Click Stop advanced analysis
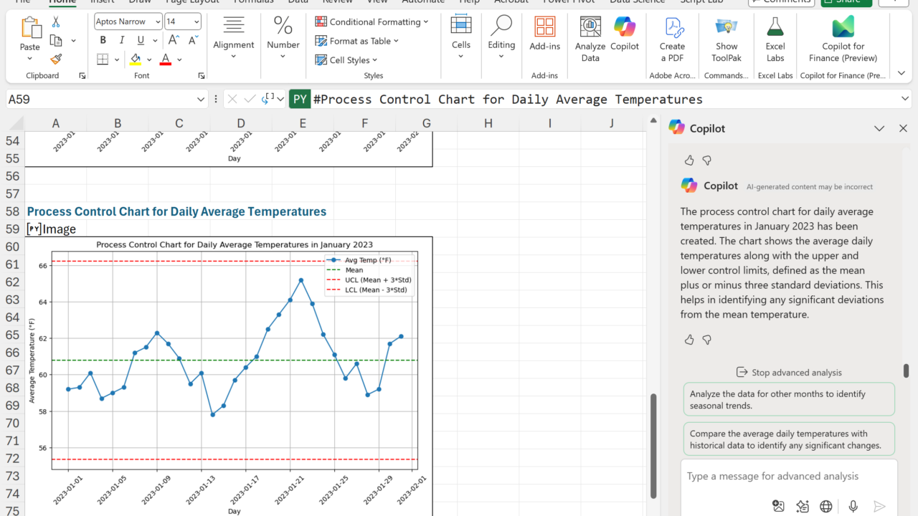Viewport: 918px width, 516px height. [x=789, y=373]
